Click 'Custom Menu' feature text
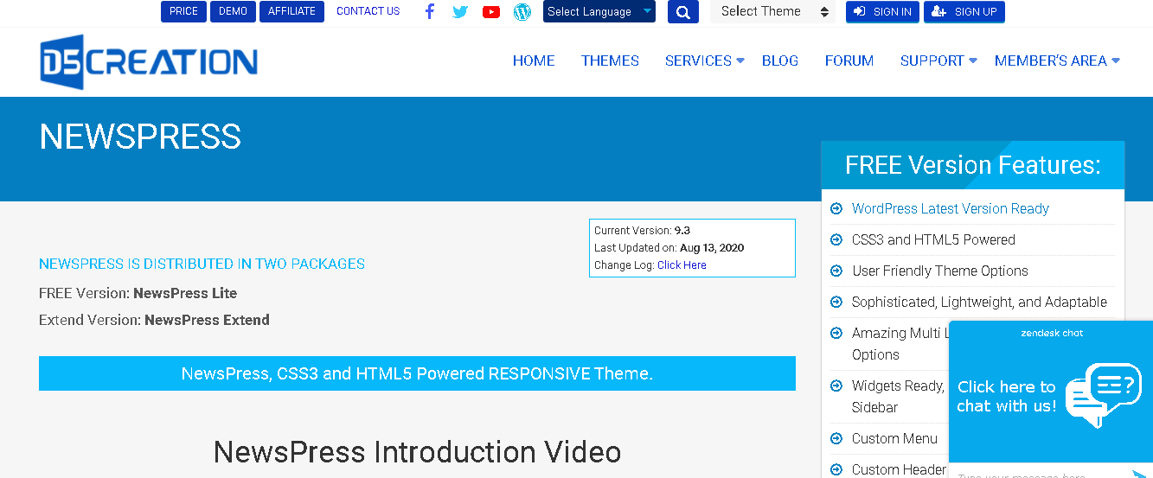The height and width of the screenshot is (478, 1153). coord(894,438)
